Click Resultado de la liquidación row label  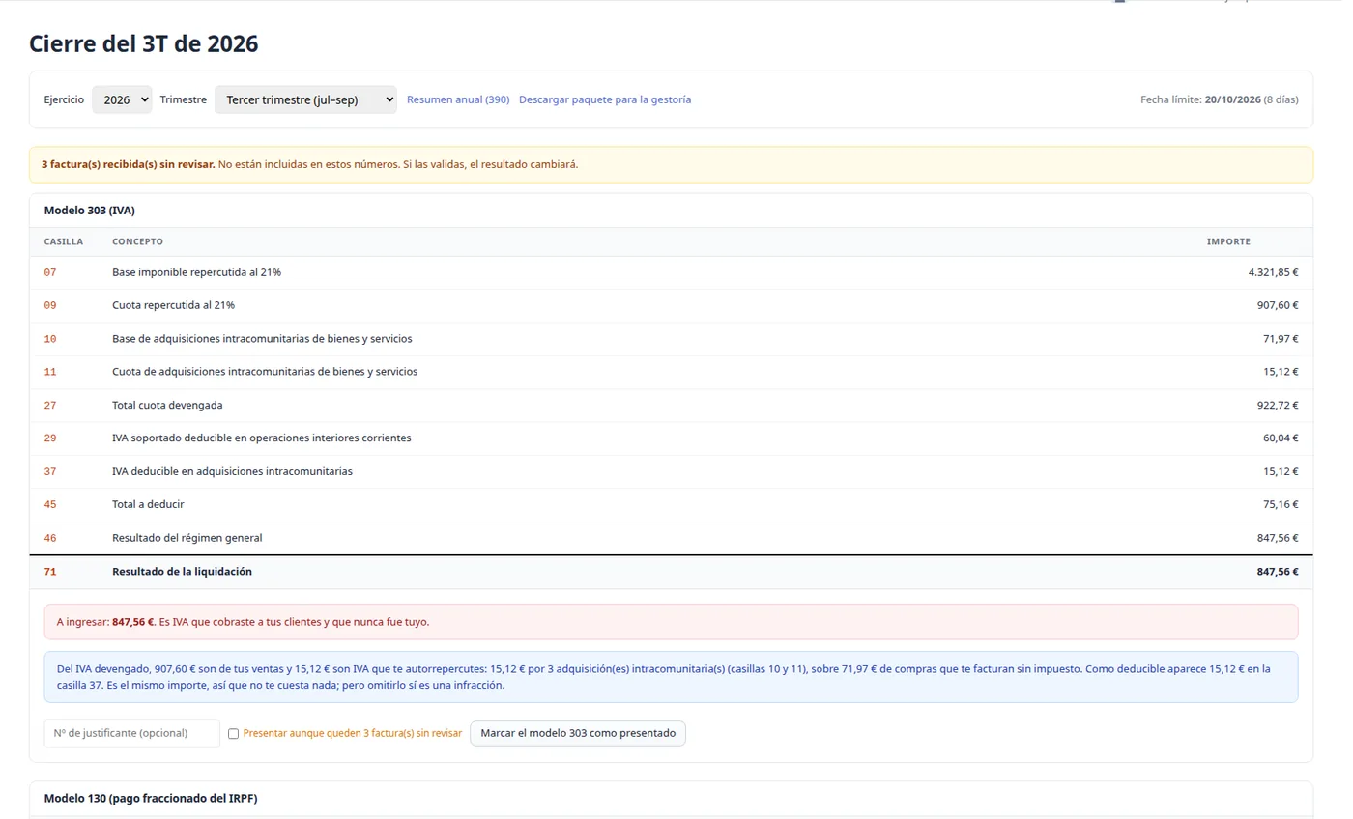pyautogui.click(x=182, y=572)
